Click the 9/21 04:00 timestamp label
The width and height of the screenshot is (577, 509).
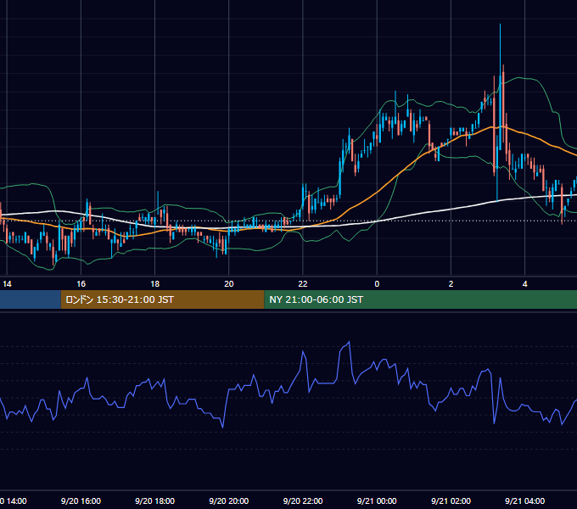tap(524, 501)
